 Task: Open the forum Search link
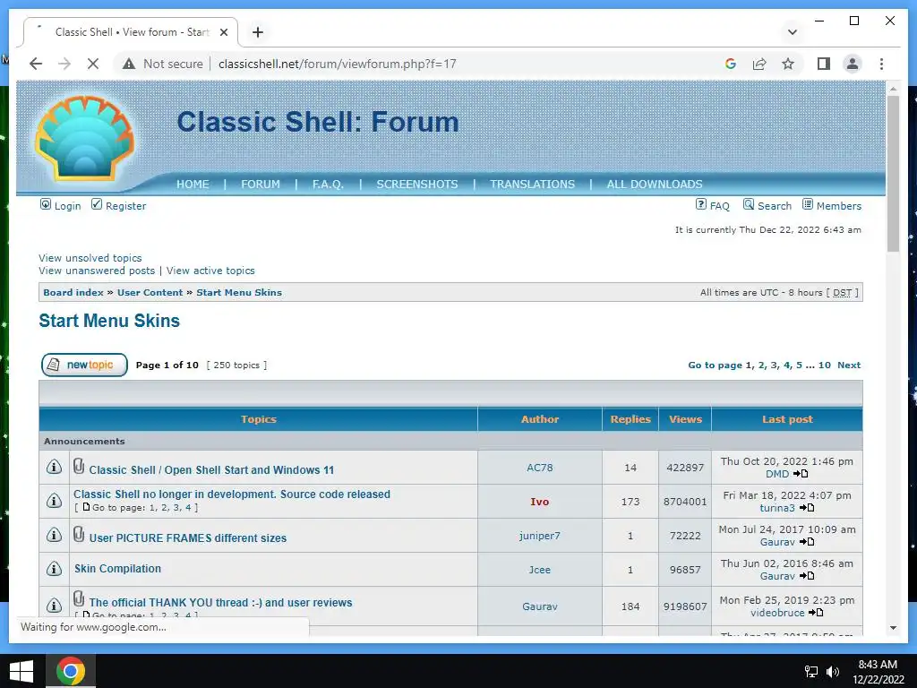point(775,206)
